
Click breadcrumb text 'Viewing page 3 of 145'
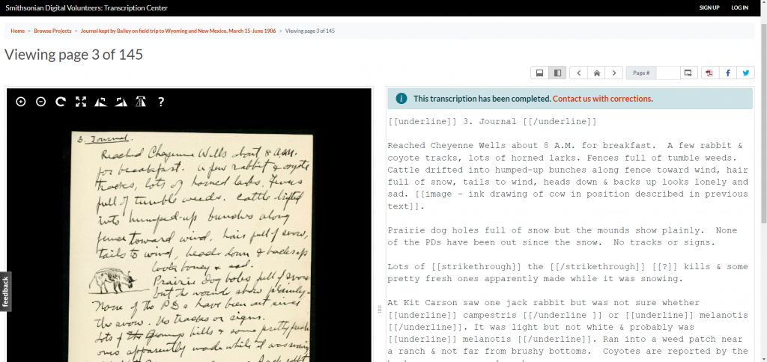pyautogui.click(x=310, y=31)
